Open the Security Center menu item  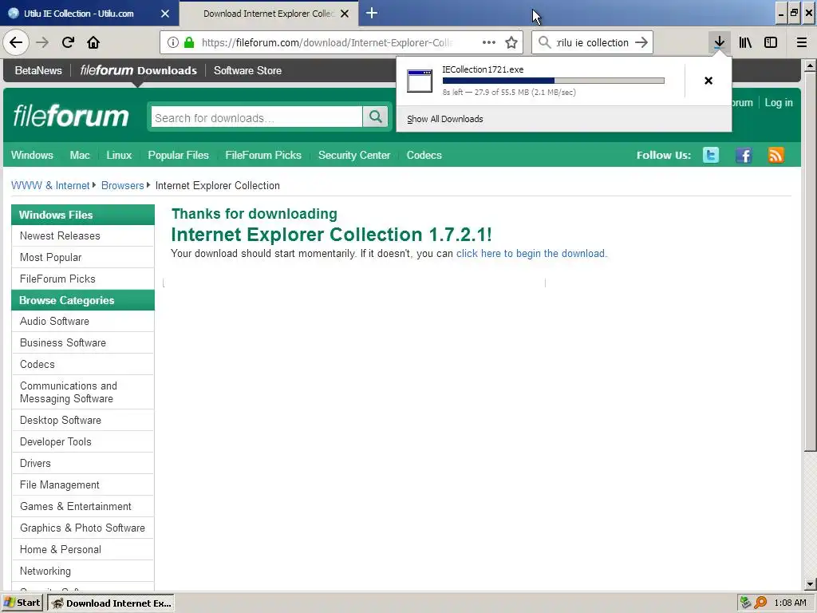[354, 155]
